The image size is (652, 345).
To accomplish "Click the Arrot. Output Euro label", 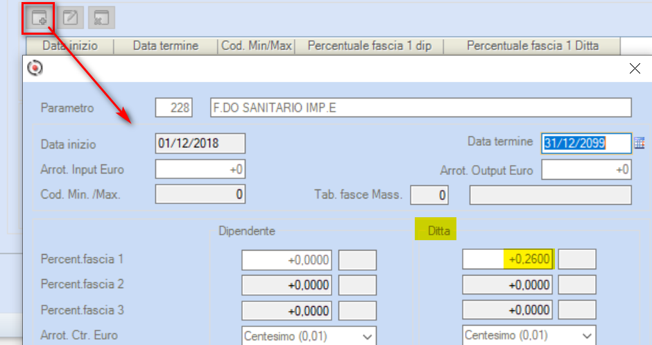I will click(486, 171).
